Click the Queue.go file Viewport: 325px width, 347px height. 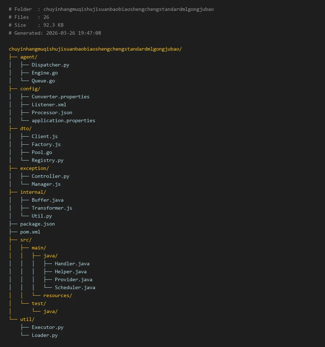pos(43,81)
